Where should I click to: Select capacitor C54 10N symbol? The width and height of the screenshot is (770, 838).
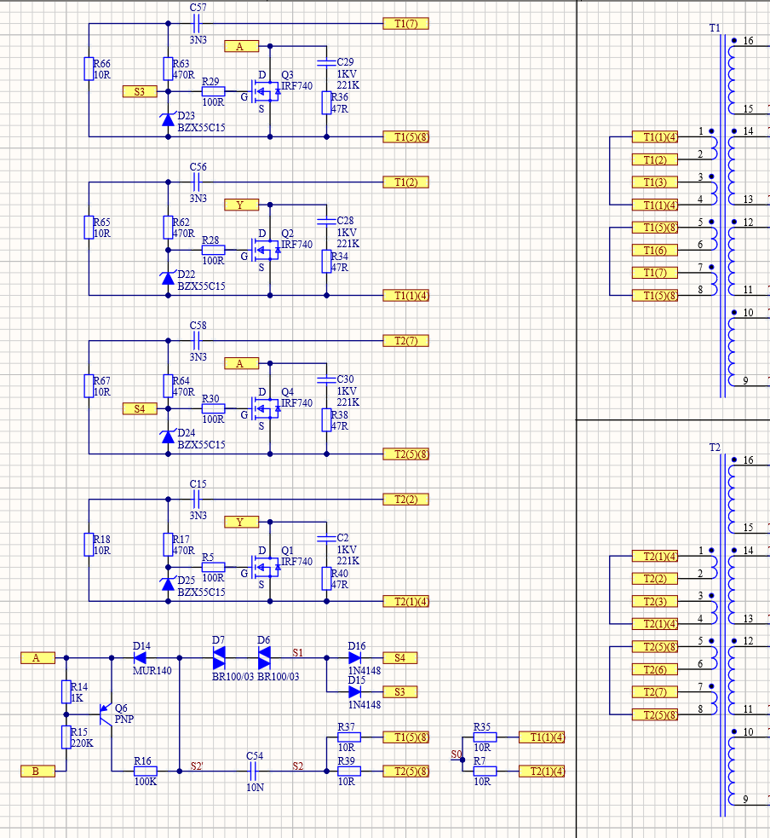point(254,772)
